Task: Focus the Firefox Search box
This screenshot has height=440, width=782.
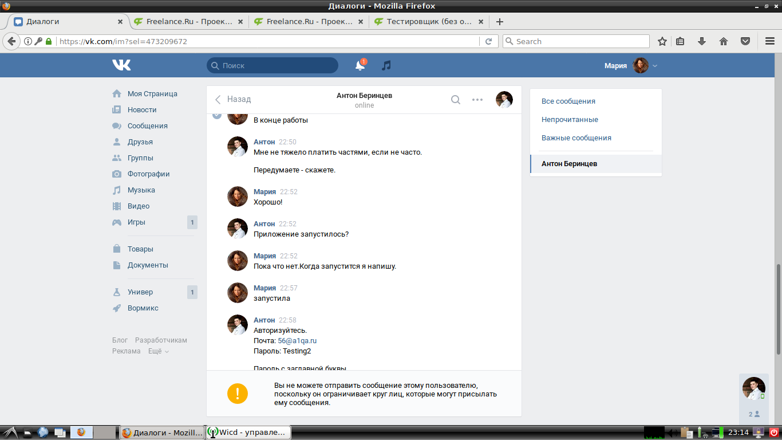Action: [x=576, y=41]
